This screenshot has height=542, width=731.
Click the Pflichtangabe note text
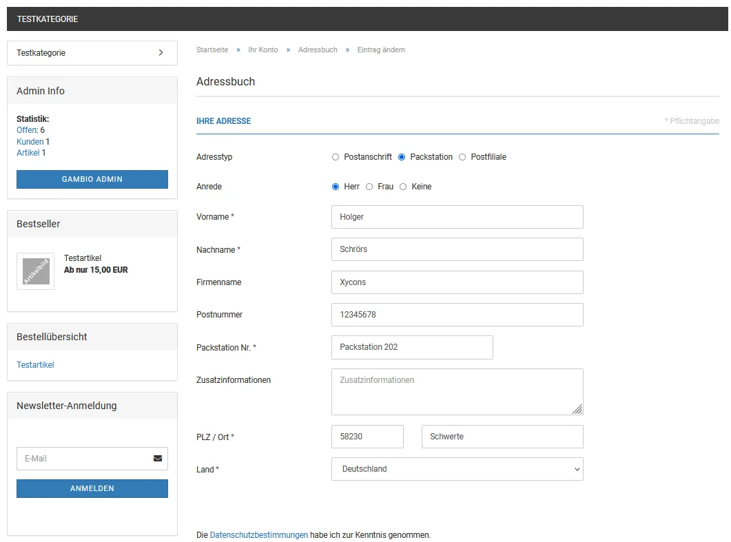coord(692,121)
